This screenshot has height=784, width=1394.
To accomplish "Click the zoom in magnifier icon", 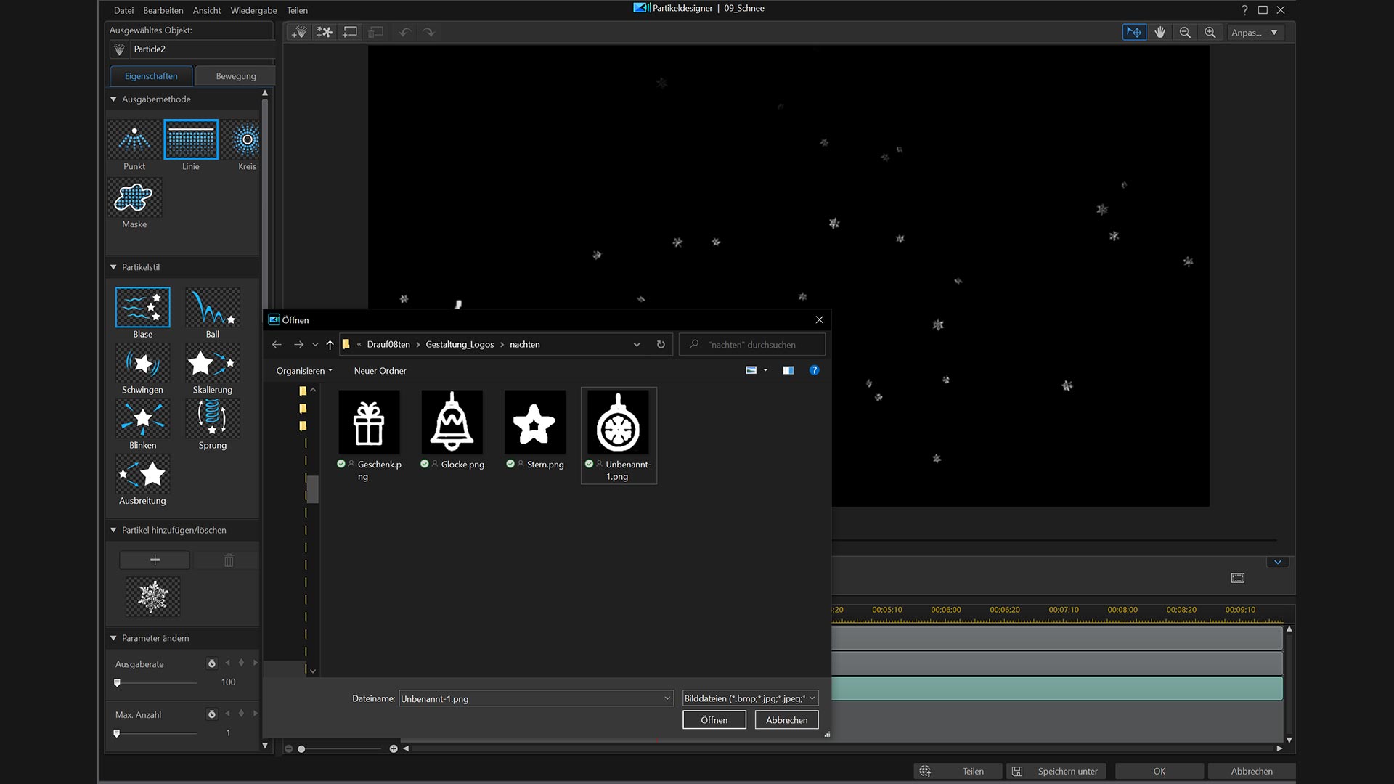I will click(x=1210, y=33).
